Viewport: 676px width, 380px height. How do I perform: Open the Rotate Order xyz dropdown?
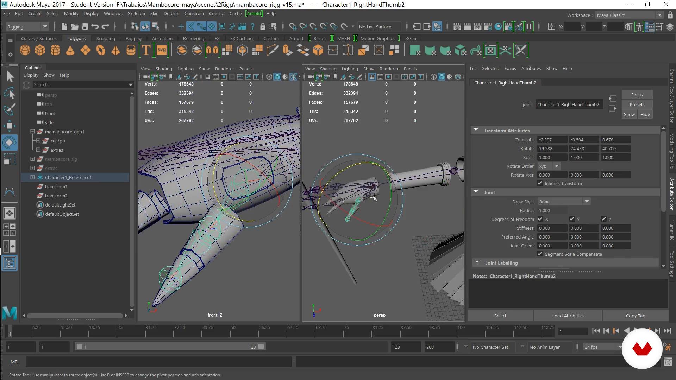click(549, 166)
